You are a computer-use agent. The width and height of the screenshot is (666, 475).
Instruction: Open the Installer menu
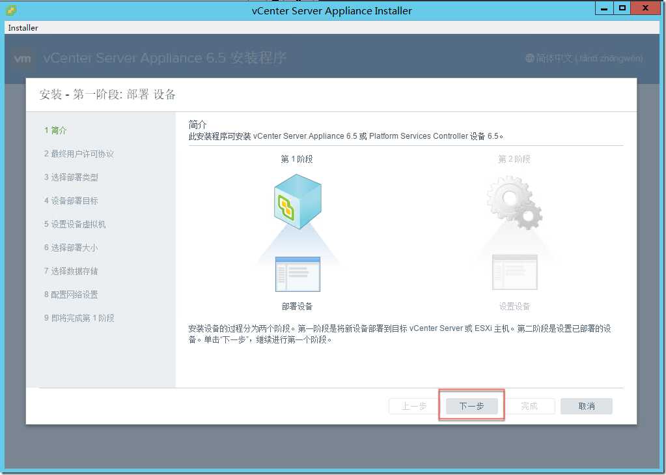pyautogui.click(x=23, y=27)
